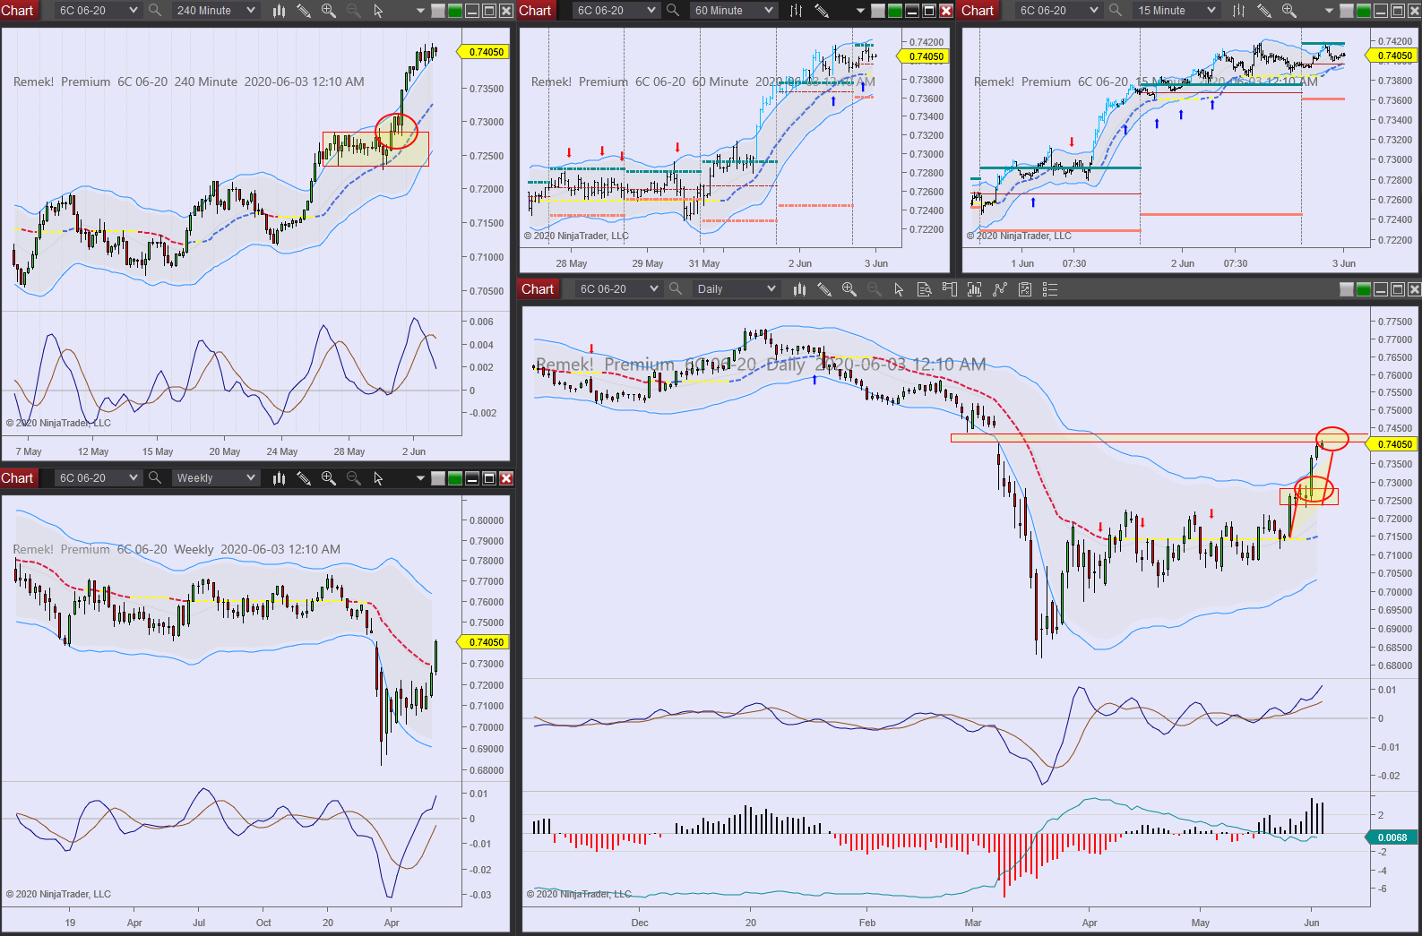Click the 0.74050 price marker on 240 Minute chart
1422x936 pixels.
(x=485, y=52)
